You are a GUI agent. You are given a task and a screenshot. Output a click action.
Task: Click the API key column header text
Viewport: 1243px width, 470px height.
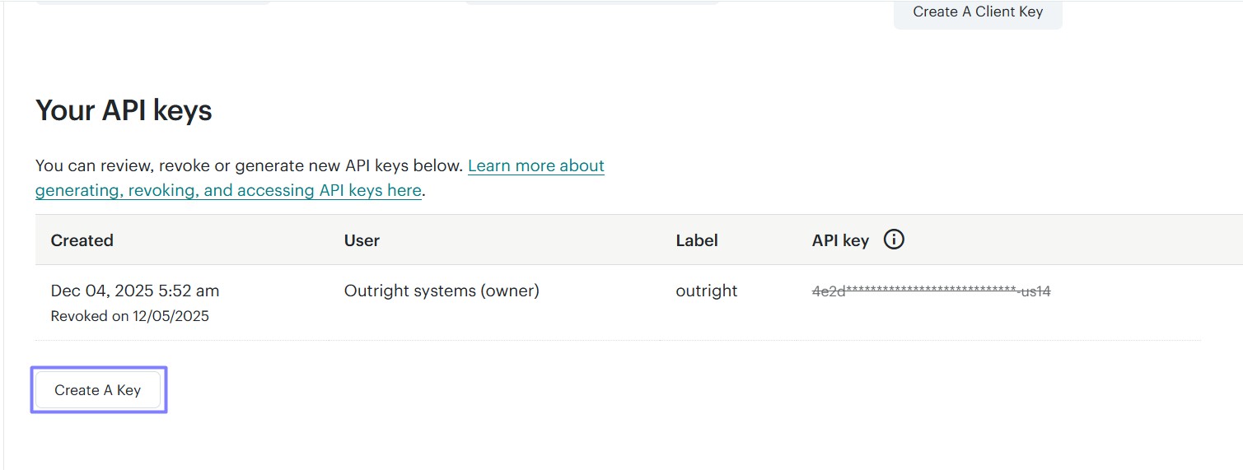point(840,240)
